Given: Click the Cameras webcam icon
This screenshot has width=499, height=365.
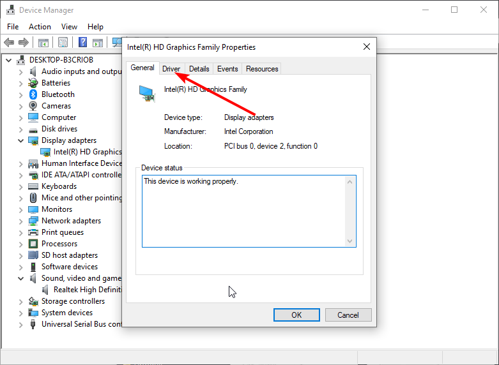Looking at the screenshot, I should click(33, 106).
